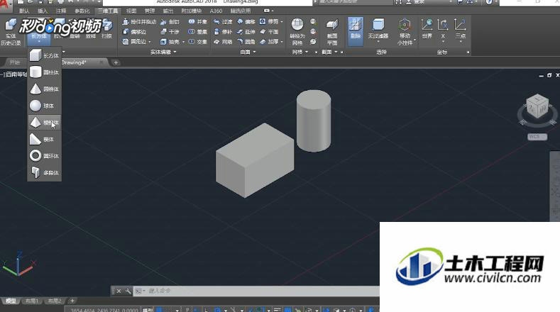Click the new drawing plus tab
Image resolution: width=560 pixels, height=312 pixels.
pyautogui.click(x=116, y=62)
